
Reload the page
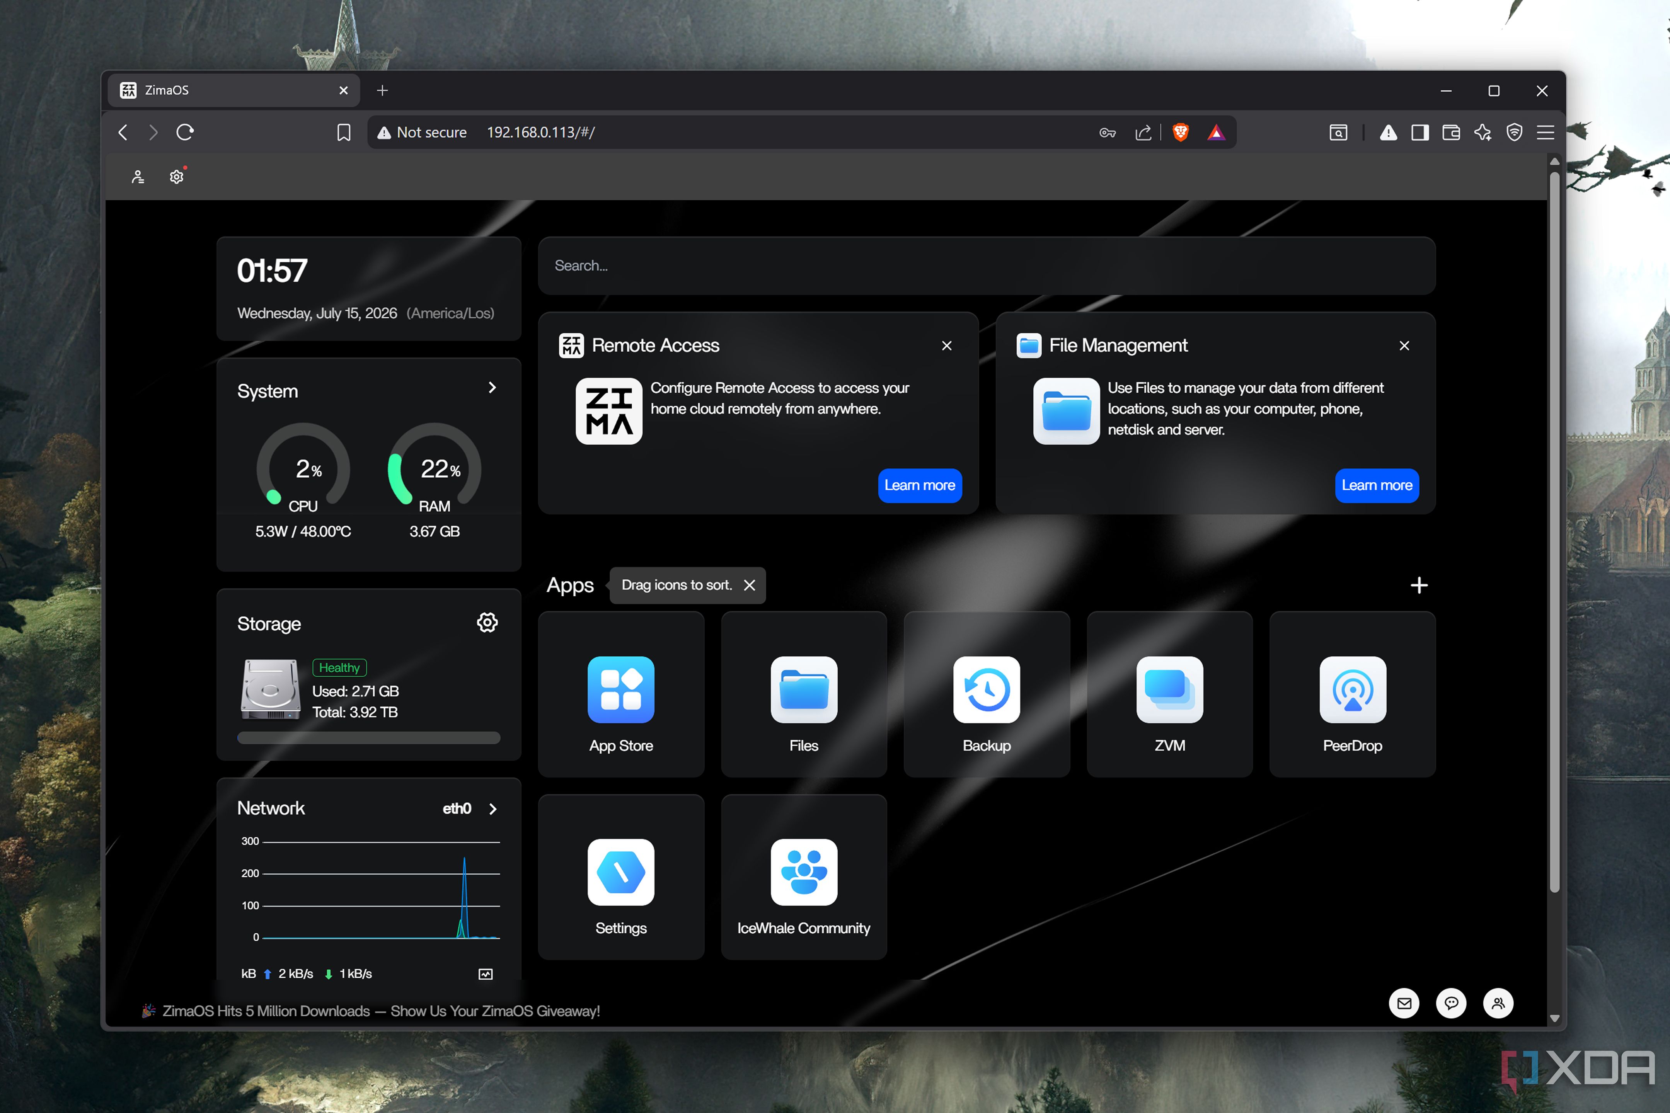pos(185,132)
